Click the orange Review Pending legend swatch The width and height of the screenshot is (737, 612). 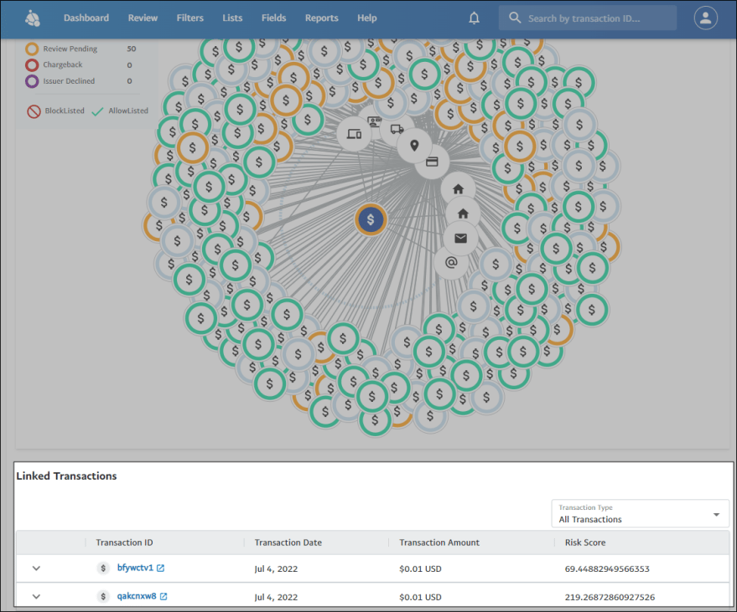coord(32,49)
